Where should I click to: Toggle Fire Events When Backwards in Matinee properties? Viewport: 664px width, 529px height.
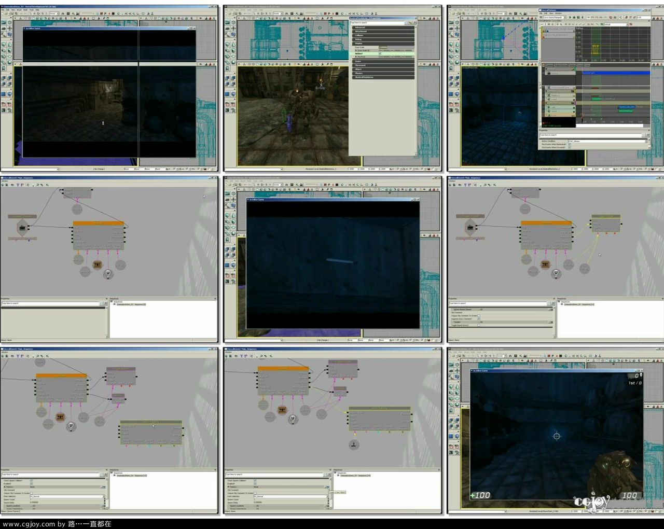(x=570, y=144)
